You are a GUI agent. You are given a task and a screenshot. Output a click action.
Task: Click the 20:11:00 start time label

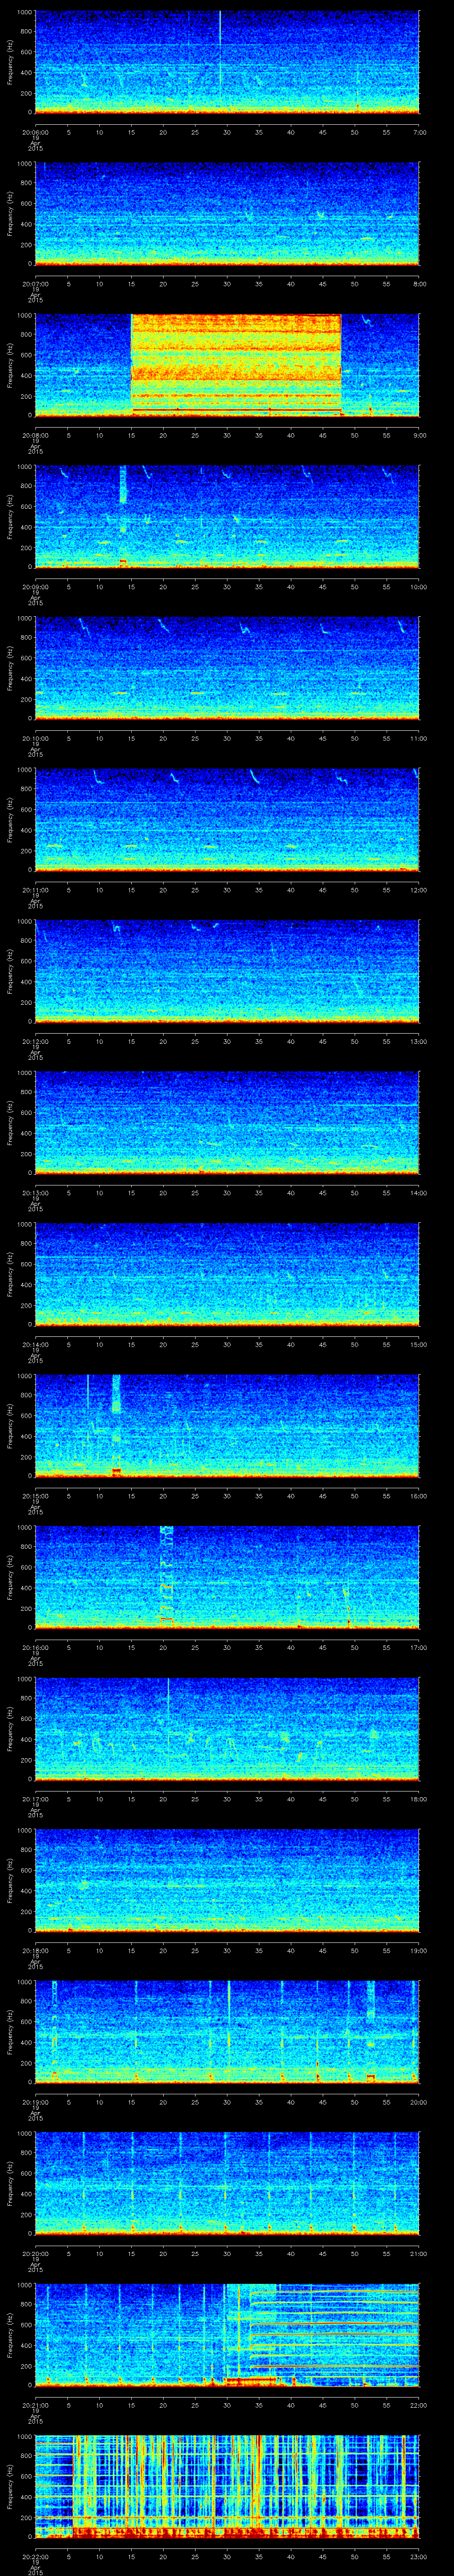point(35,890)
